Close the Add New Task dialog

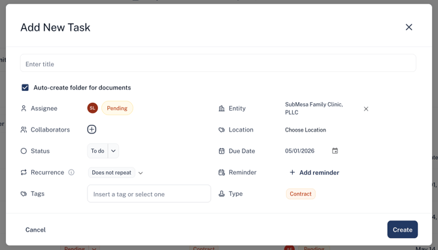point(409,27)
